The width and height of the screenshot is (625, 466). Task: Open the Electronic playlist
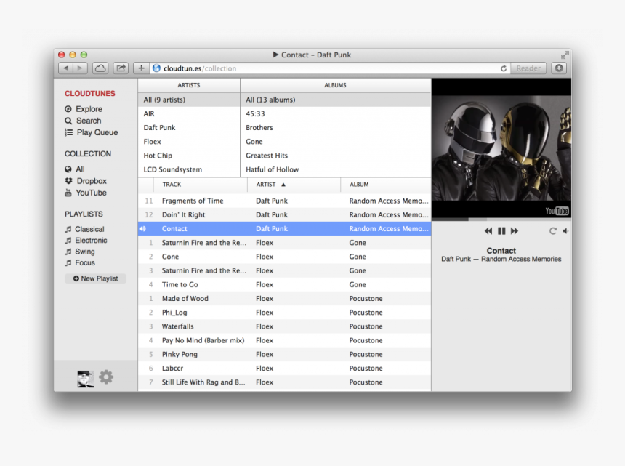coord(86,241)
